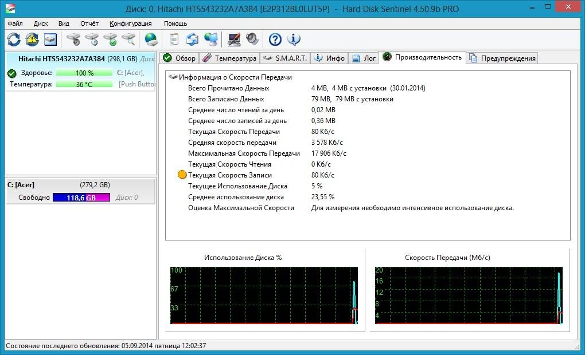Open help using the question mark icon
The width and height of the screenshot is (585, 355).
(275, 39)
